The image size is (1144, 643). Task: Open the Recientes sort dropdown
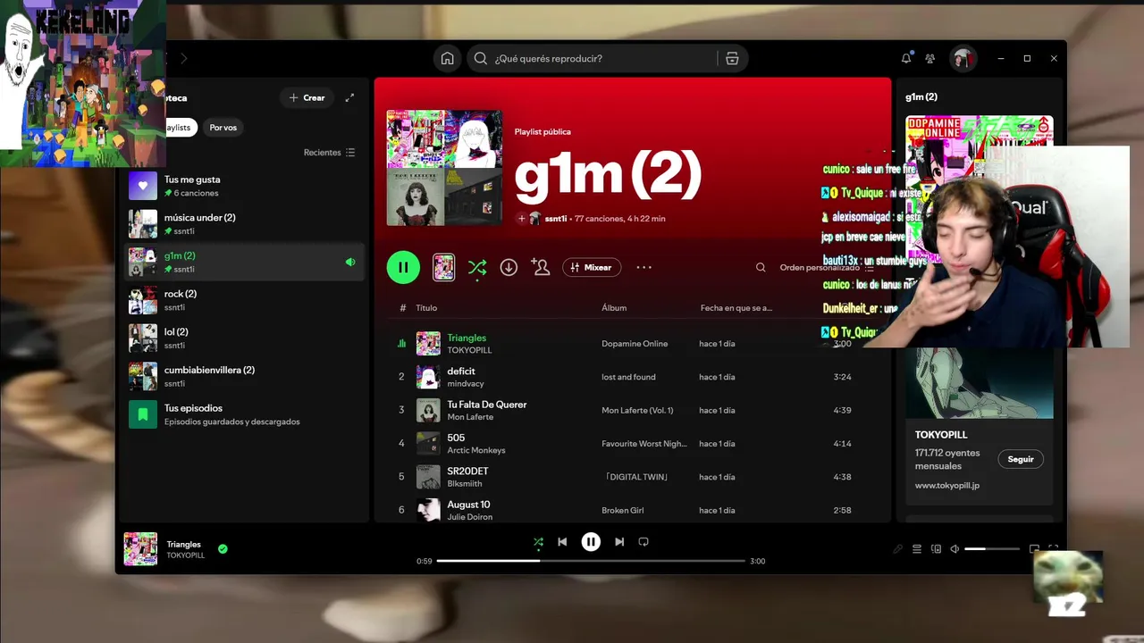tap(329, 153)
